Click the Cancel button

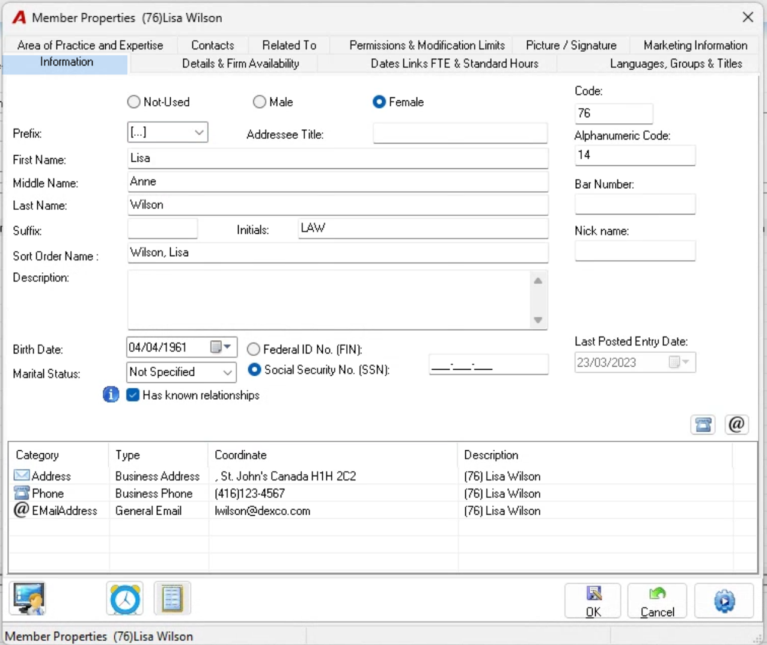tap(658, 601)
